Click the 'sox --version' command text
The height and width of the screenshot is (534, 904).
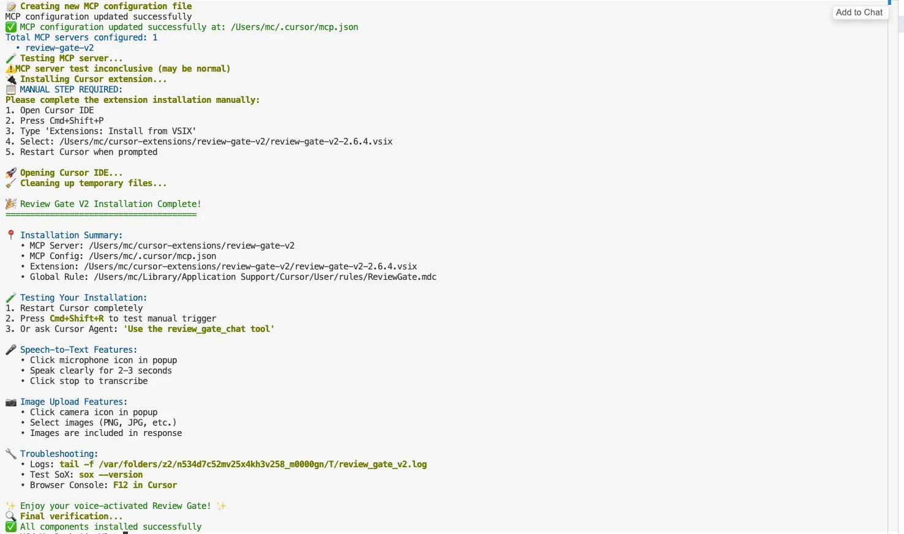click(x=111, y=475)
